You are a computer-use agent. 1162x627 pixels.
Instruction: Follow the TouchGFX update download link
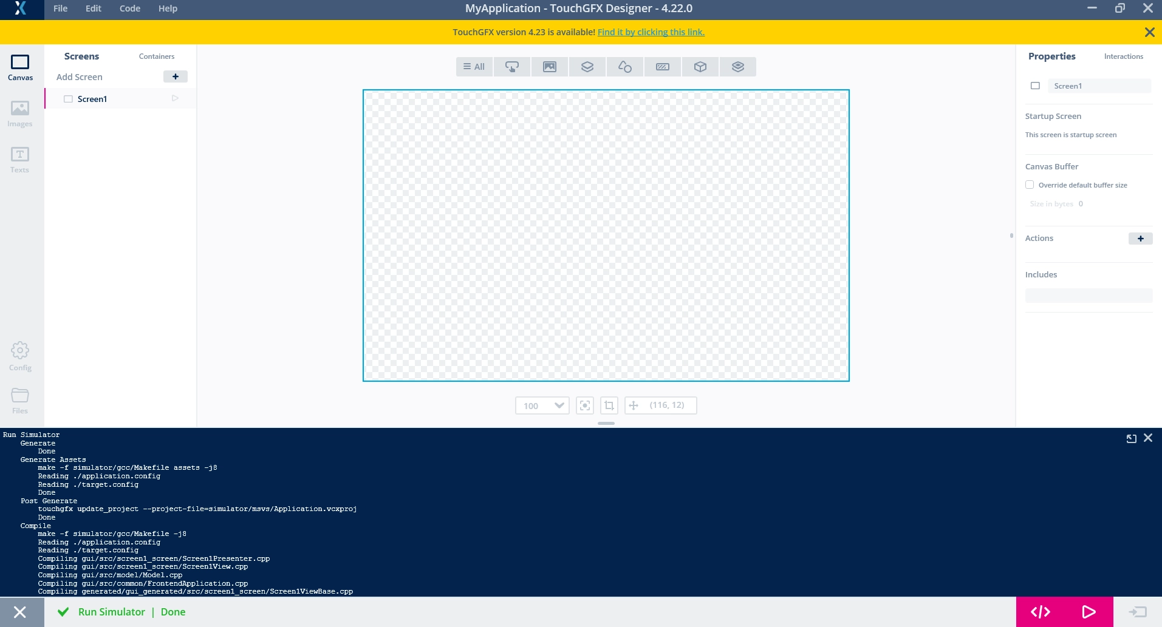pyautogui.click(x=651, y=32)
